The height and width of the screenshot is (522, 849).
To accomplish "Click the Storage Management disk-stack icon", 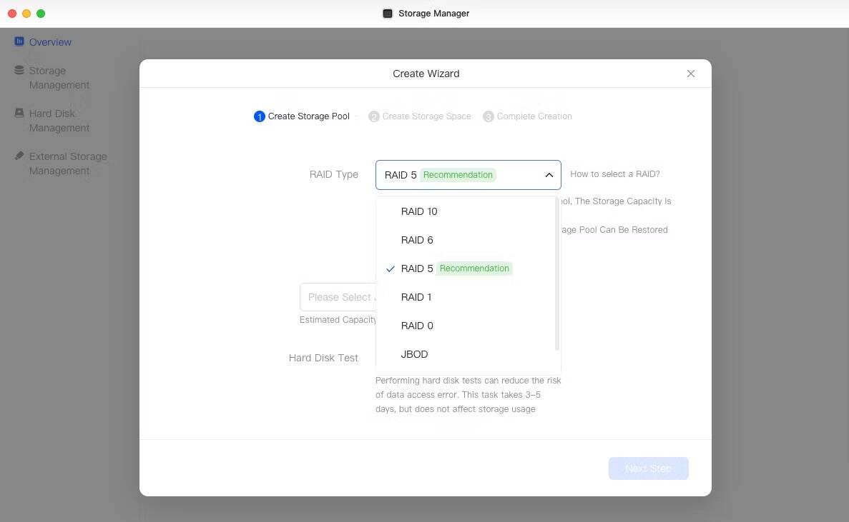I will tap(19, 70).
